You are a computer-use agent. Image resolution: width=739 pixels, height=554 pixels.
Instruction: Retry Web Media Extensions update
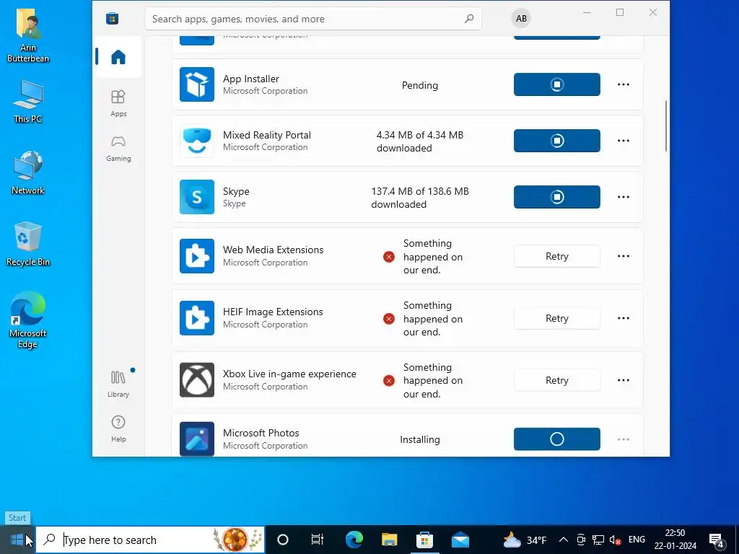coord(556,256)
